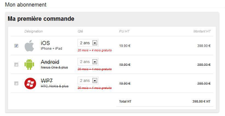The width and height of the screenshot is (225, 116).
Task: Click the iOS product name
Action: [45, 43]
